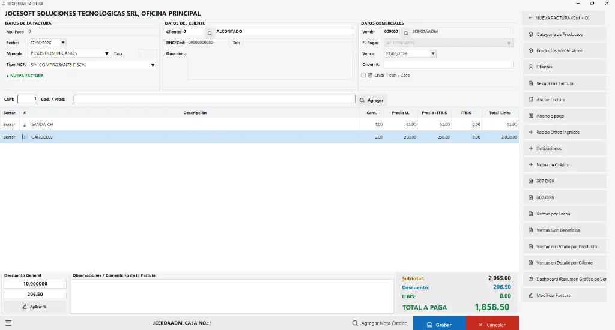This screenshot has height=330, width=615.
Task: Click the Cancelar X icon
Action: tap(480, 325)
